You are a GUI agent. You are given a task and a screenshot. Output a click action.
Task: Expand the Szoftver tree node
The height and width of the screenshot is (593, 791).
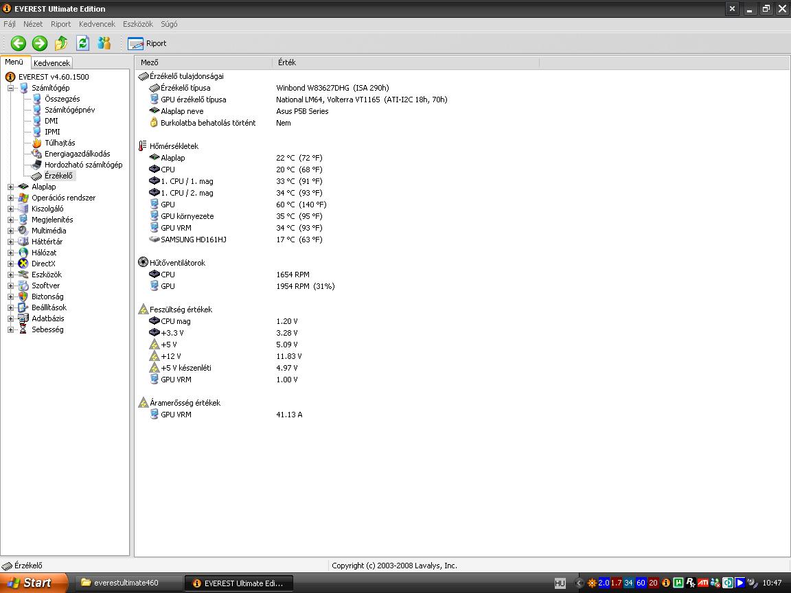coord(10,286)
